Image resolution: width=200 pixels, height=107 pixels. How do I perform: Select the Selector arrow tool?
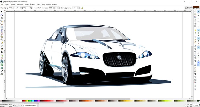[2, 12]
